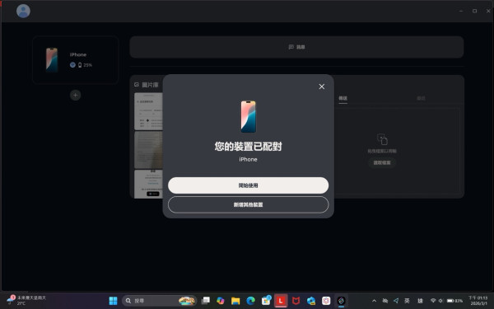Open the user profile avatar
The height and width of the screenshot is (309, 494).
pyautogui.click(x=23, y=11)
